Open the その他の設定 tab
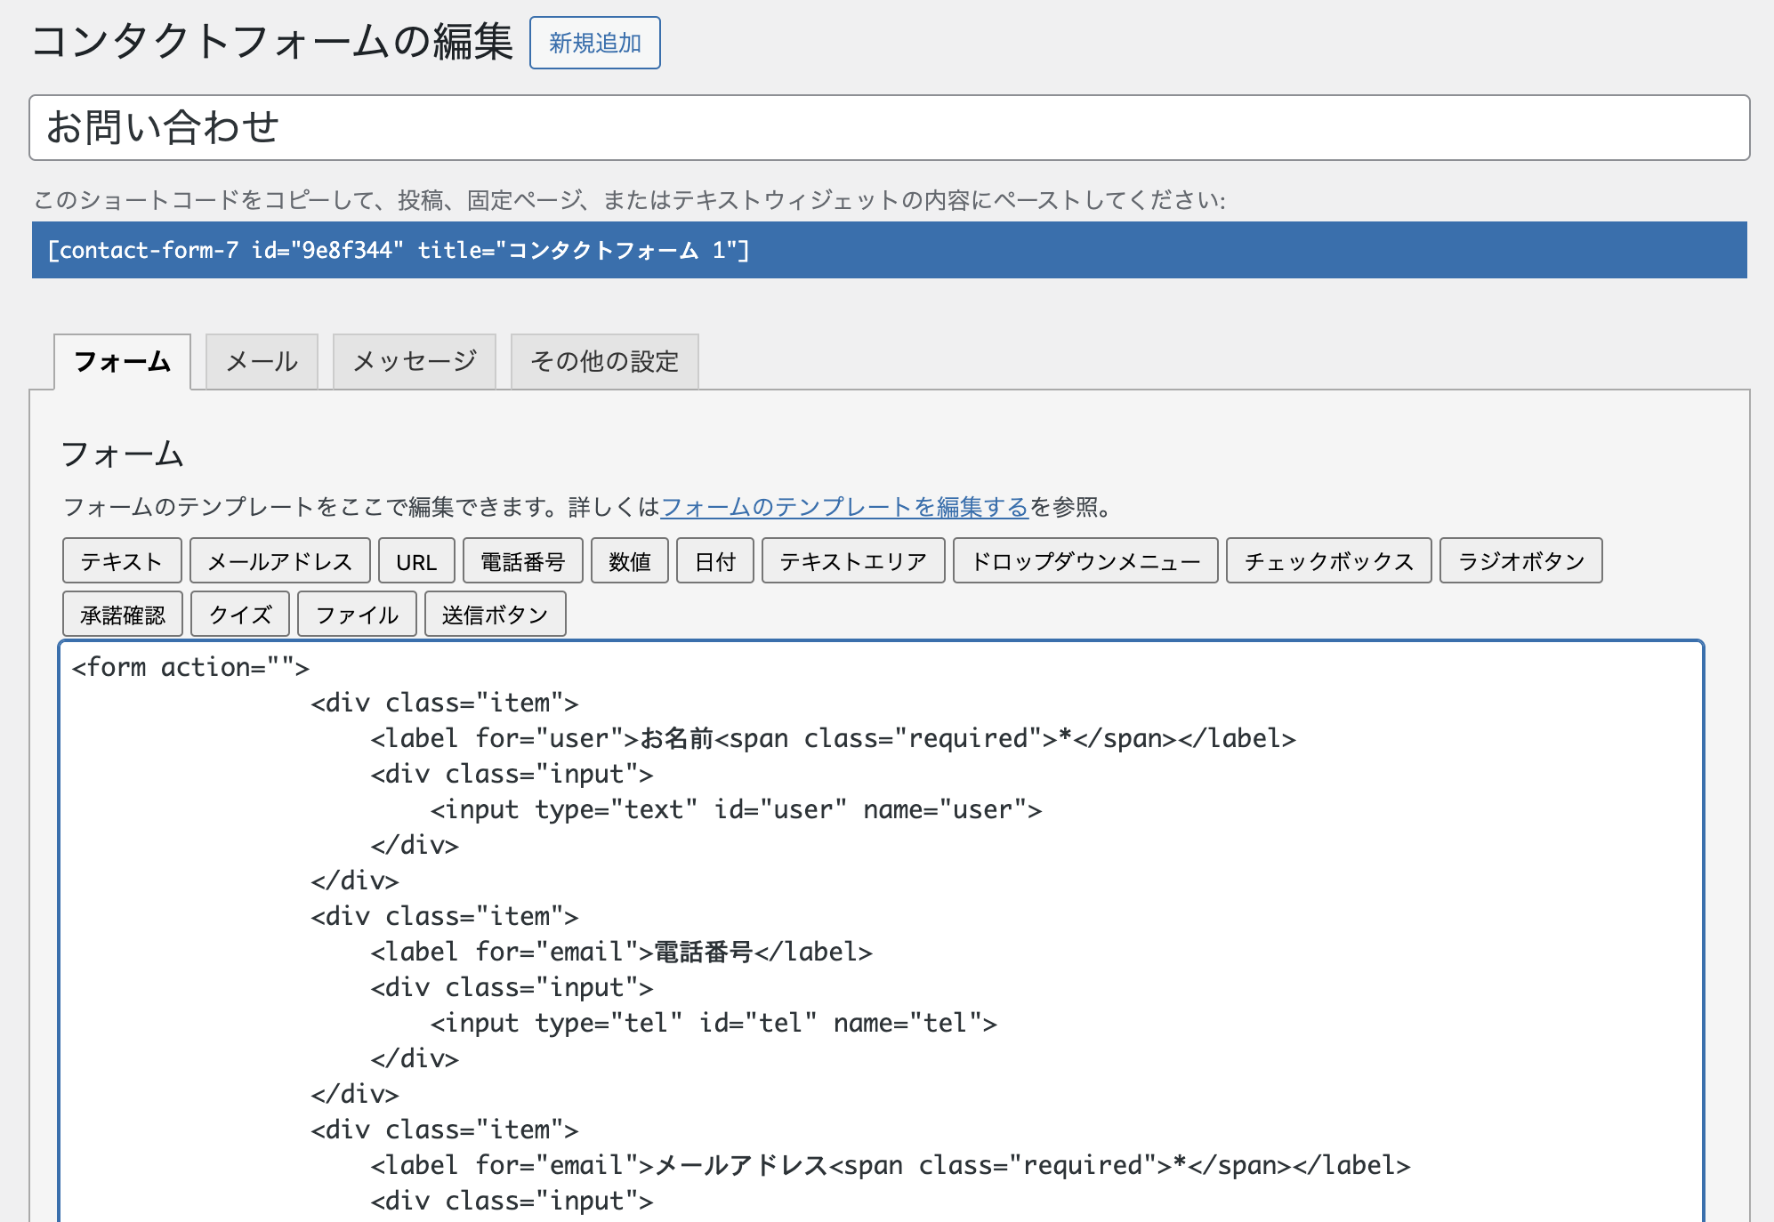The height and width of the screenshot is (1222, 1774). [x=604, y=362]
